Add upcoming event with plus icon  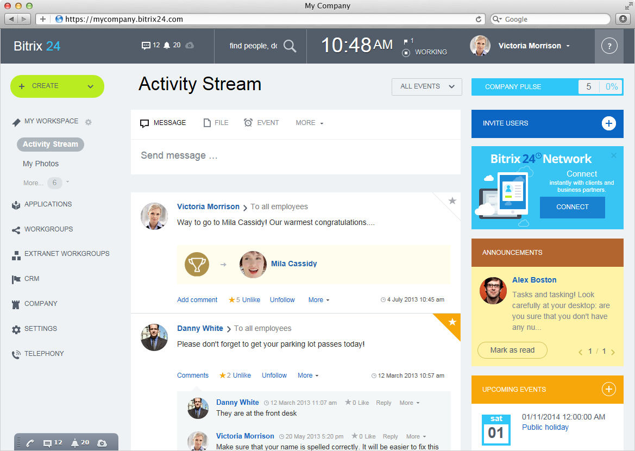pyautogui.click(x=608, y=389)
